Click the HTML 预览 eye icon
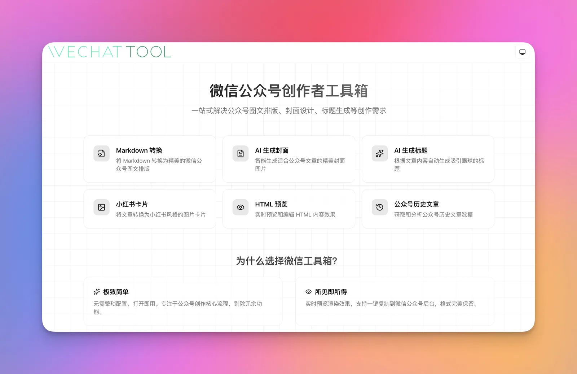The width and height of the screenshot is (577, 374). pyautogui.click(x=241, y=207)
